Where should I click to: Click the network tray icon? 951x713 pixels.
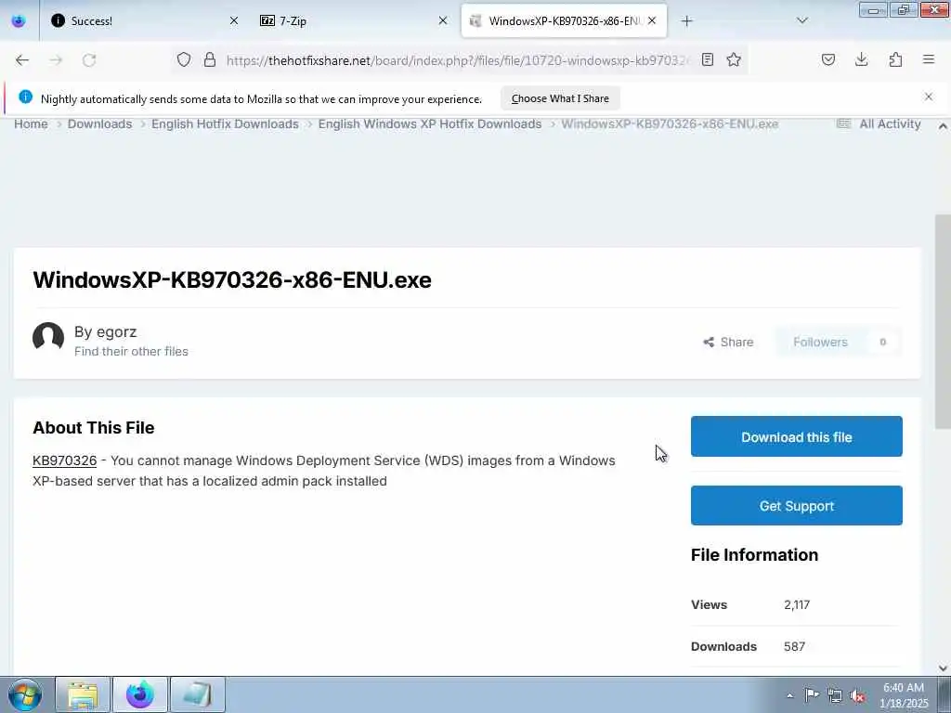(835, 695)
